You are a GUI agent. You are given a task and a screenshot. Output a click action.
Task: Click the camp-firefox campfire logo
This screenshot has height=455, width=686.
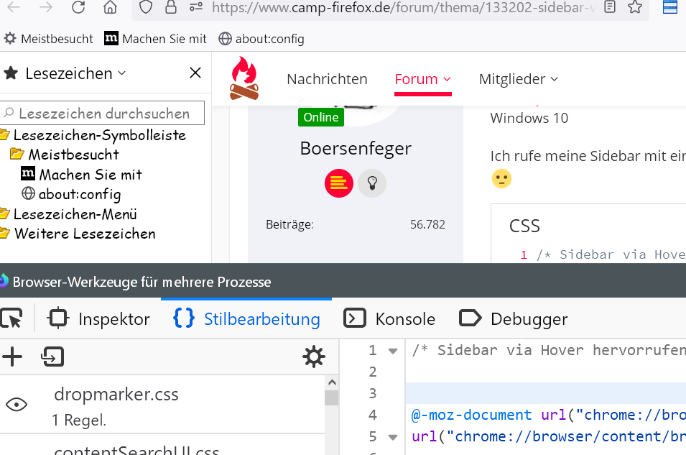244,78
